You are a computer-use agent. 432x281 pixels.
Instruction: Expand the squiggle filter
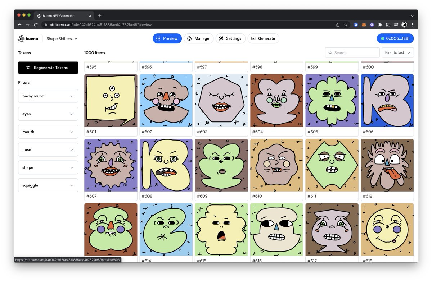[x=48, y=185]
